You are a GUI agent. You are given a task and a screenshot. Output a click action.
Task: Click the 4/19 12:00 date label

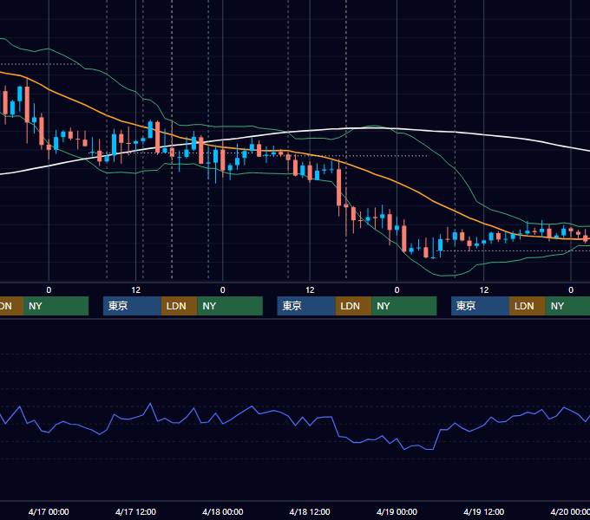coord(483,511)
